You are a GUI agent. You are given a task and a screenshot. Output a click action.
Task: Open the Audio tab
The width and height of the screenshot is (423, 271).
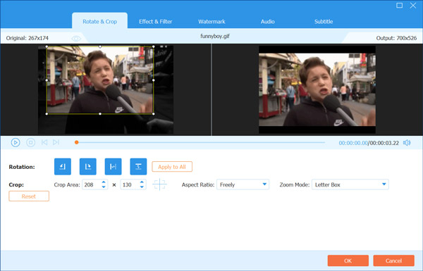pyautogui.click(x=268, y=22)
